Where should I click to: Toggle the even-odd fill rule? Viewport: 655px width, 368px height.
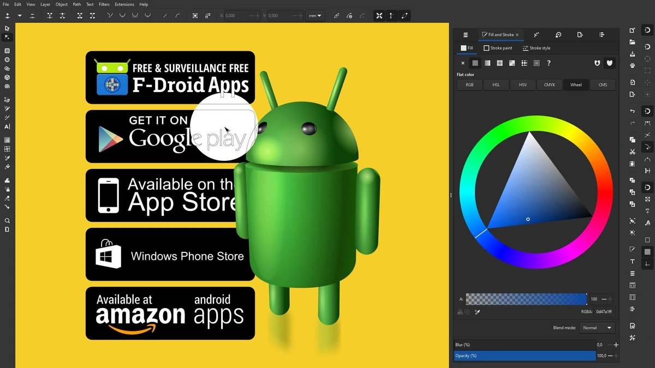point(597,63)
